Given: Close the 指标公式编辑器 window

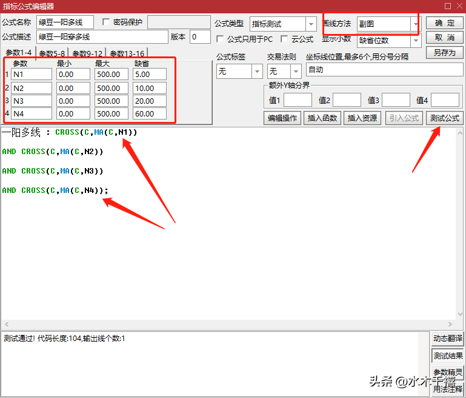Looking at the screenshot, I should (459, 6).
